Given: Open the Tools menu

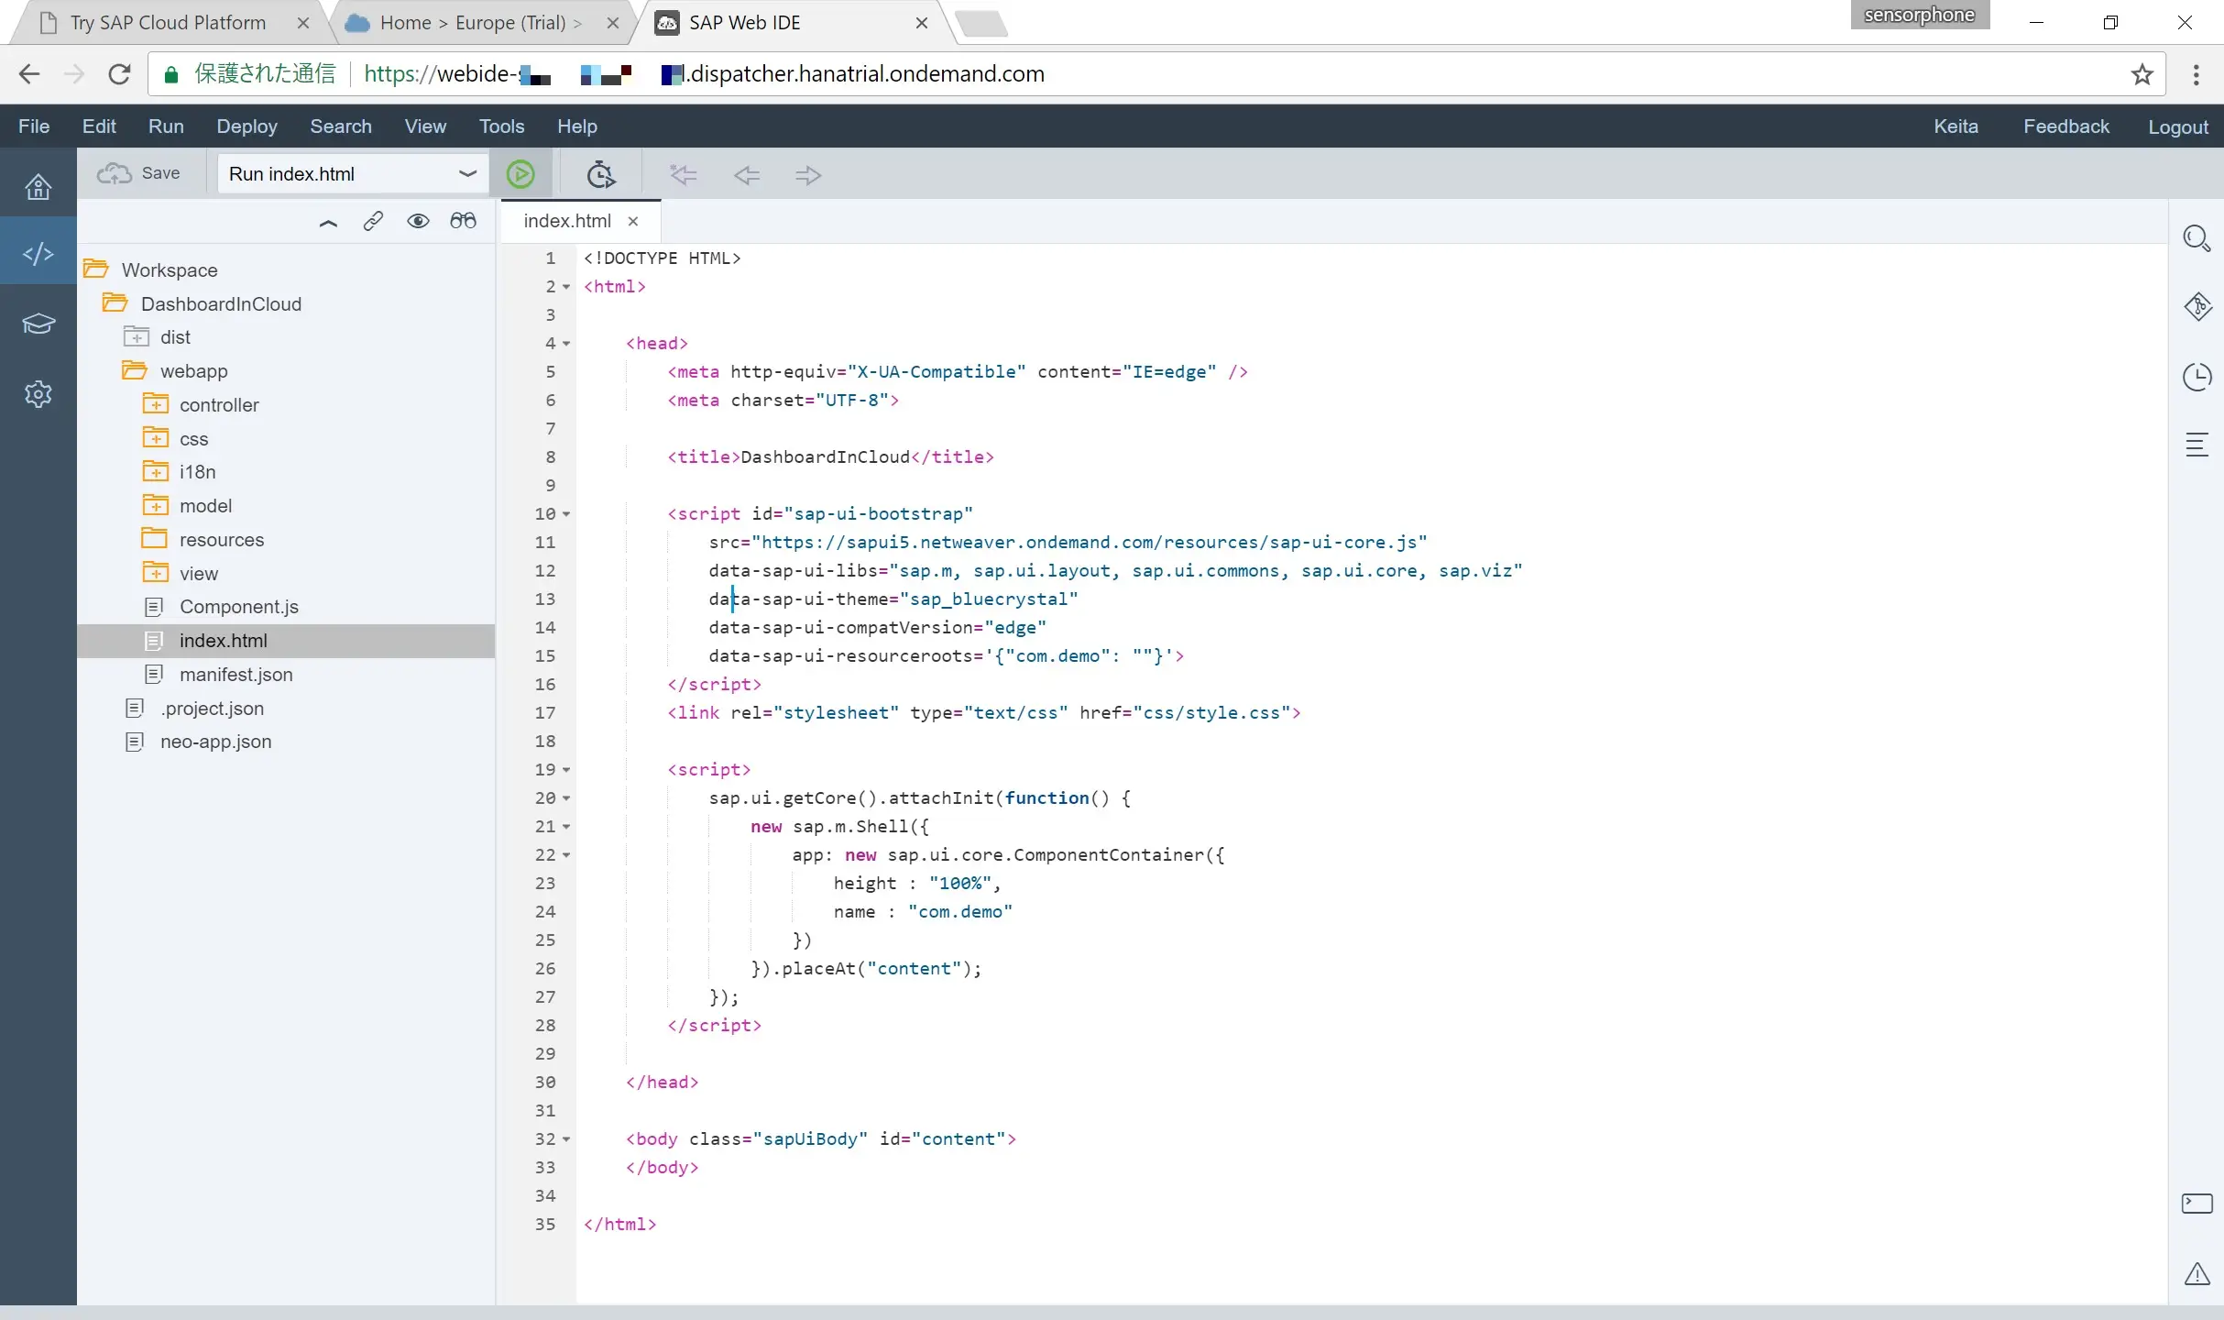Looking at the screenshot, I should (x=501, y=126).
